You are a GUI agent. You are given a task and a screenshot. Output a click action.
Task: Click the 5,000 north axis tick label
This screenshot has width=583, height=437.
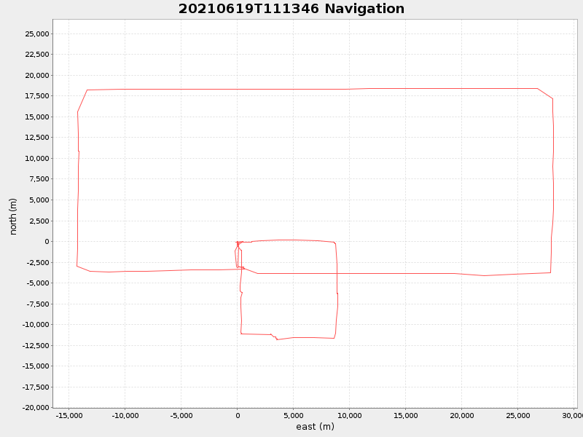pyautogui.click(x=39, y=200)
